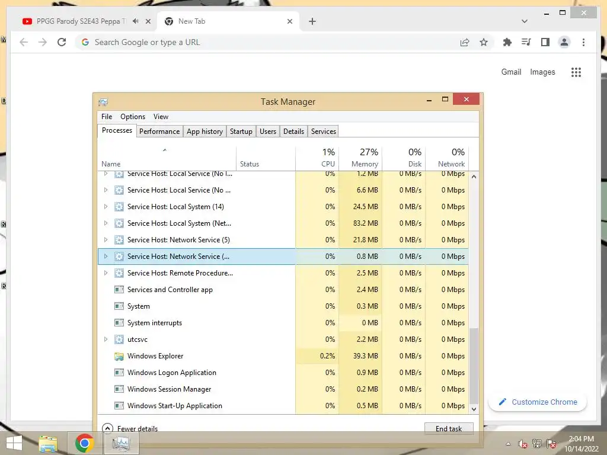
Task: Switch to the Services tab
Action: pos(324,131)
